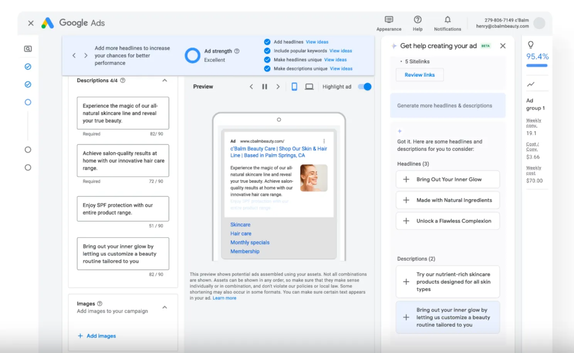Click the account avatar circle
This screenshot has width=574, height=353.
pos(539,23)
